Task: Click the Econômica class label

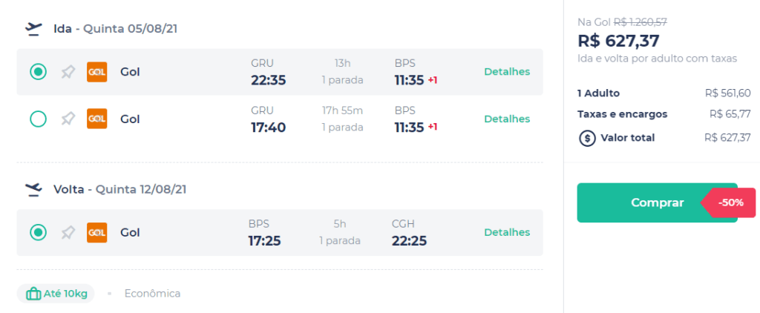Action: pos(152,294)
